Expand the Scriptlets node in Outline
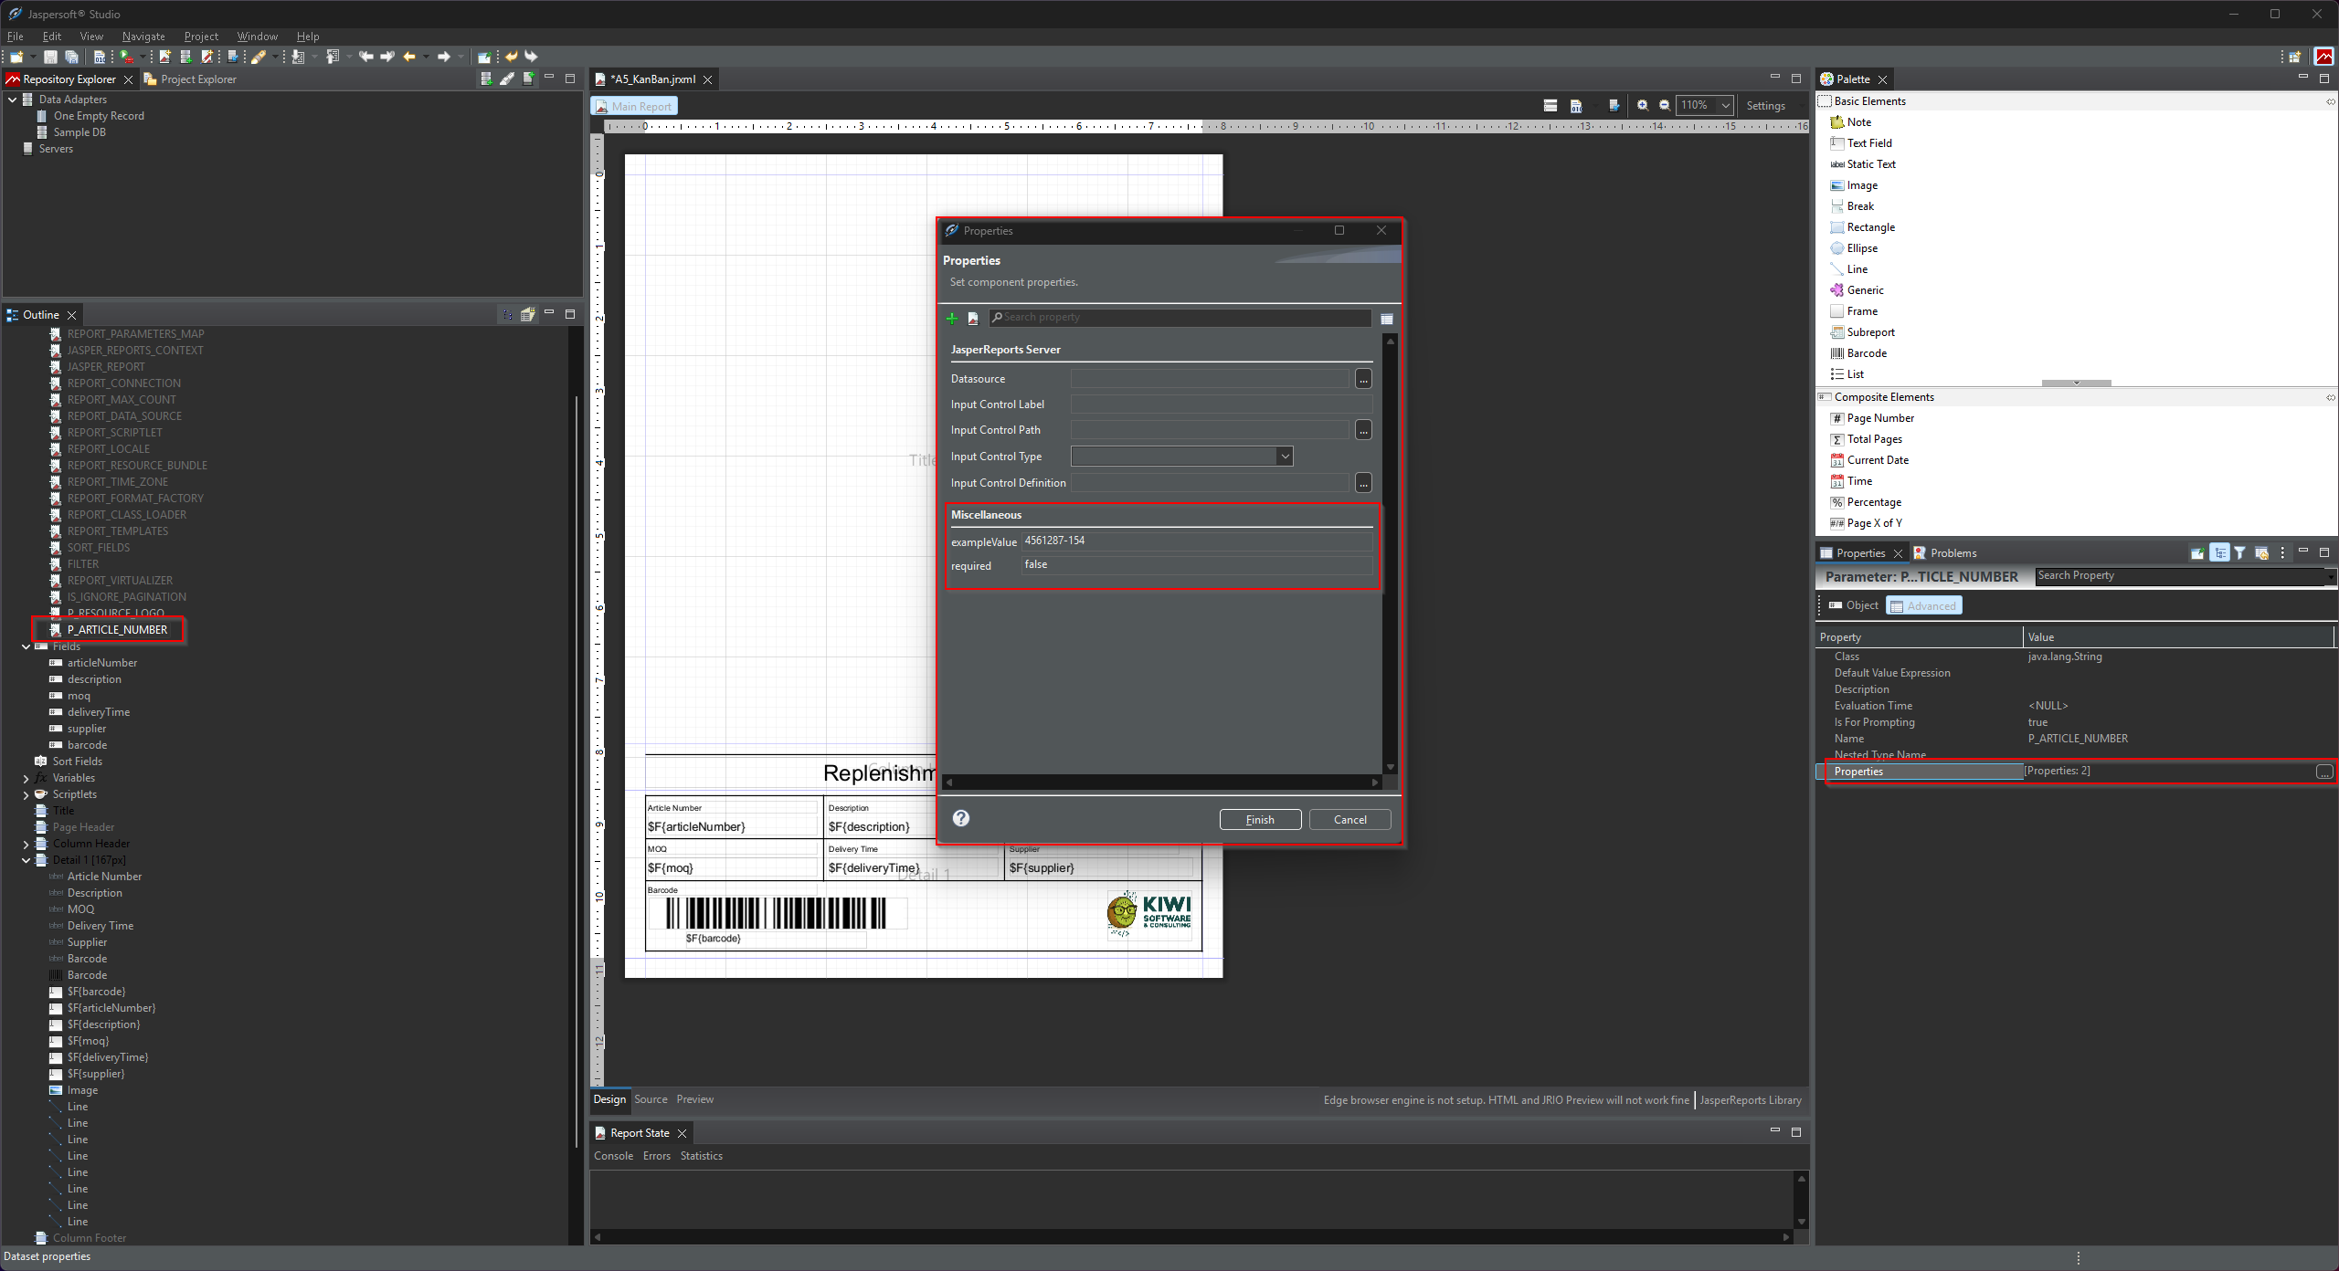The width and height of the screenshot is (2339, 1271). click(x=26, y=794)
